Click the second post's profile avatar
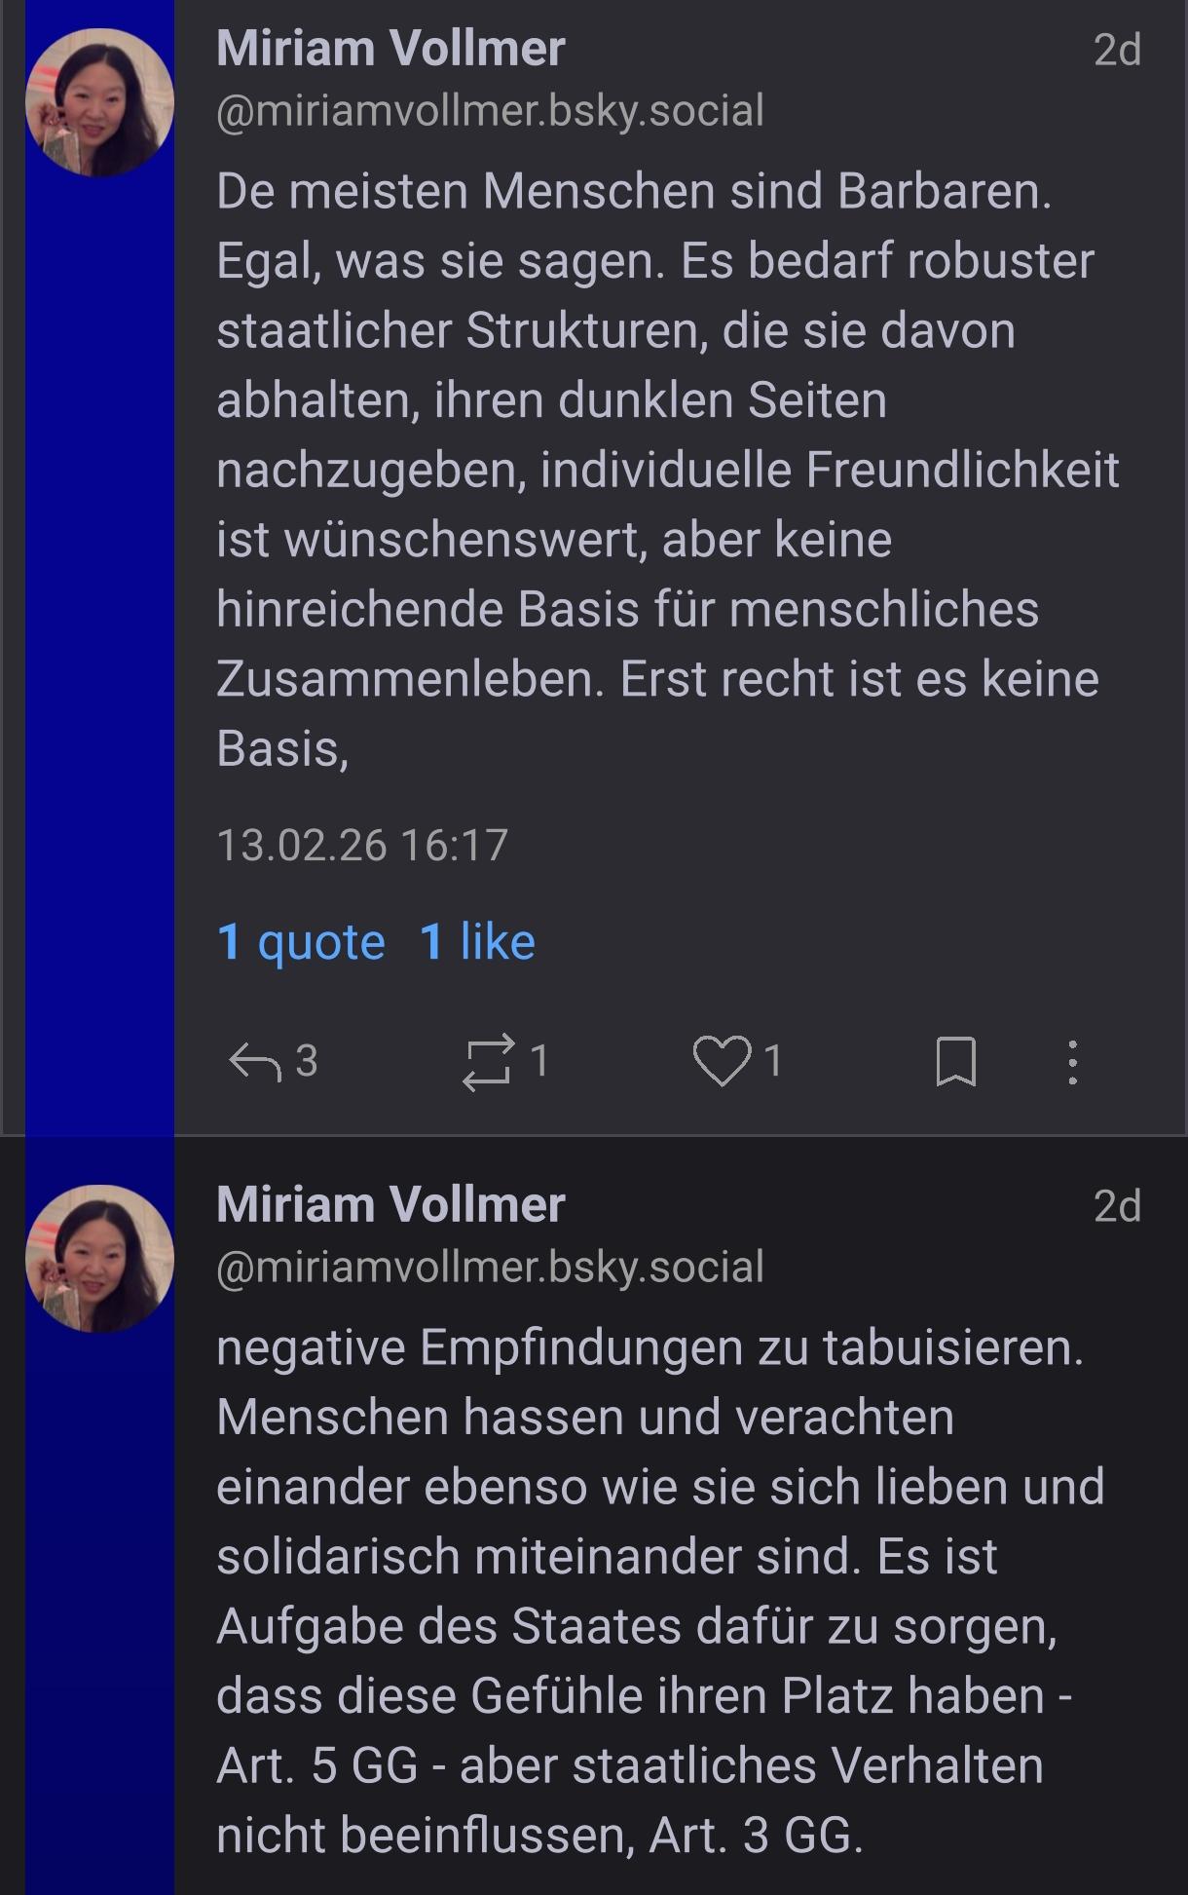This screenshot has width=1188, height=1895. (99, 1258)
